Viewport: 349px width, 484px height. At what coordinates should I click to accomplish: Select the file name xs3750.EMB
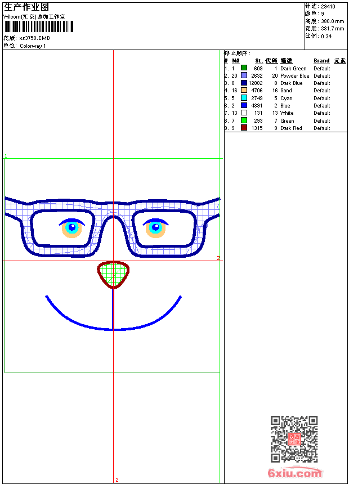(x=34, y=38)
